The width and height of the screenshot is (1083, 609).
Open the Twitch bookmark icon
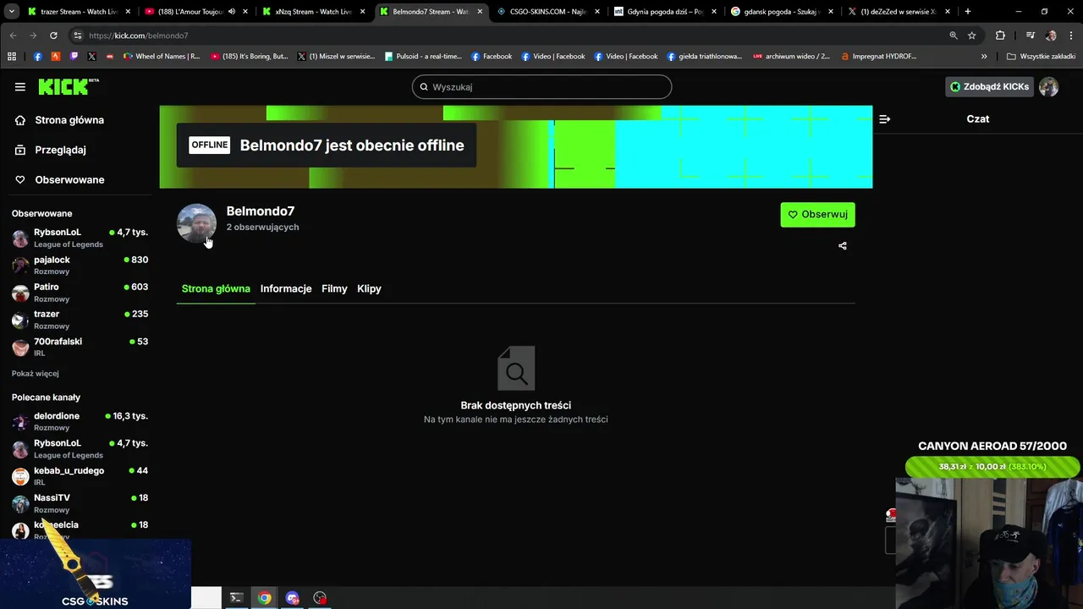[74, 56]
